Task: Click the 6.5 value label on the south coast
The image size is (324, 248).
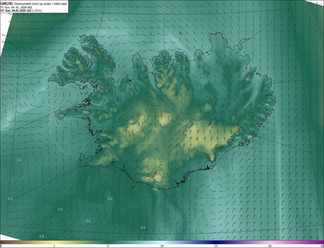Action: 156,189
